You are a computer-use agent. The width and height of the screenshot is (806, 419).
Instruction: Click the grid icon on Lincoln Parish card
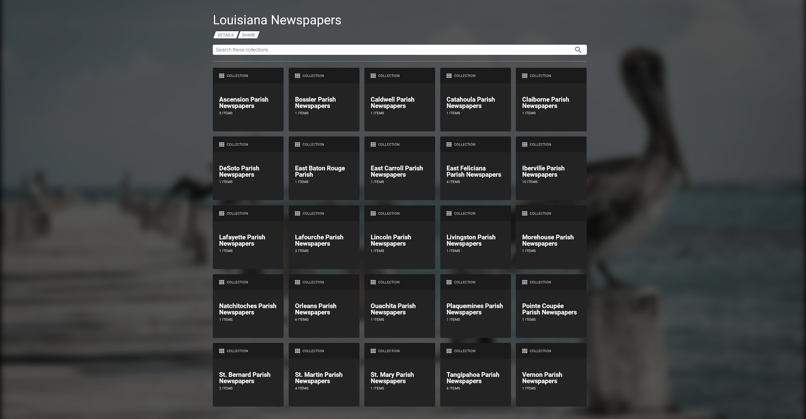373,213
